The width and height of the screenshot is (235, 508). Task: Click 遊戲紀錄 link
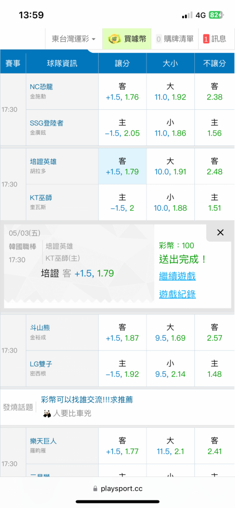click(177, 294)
